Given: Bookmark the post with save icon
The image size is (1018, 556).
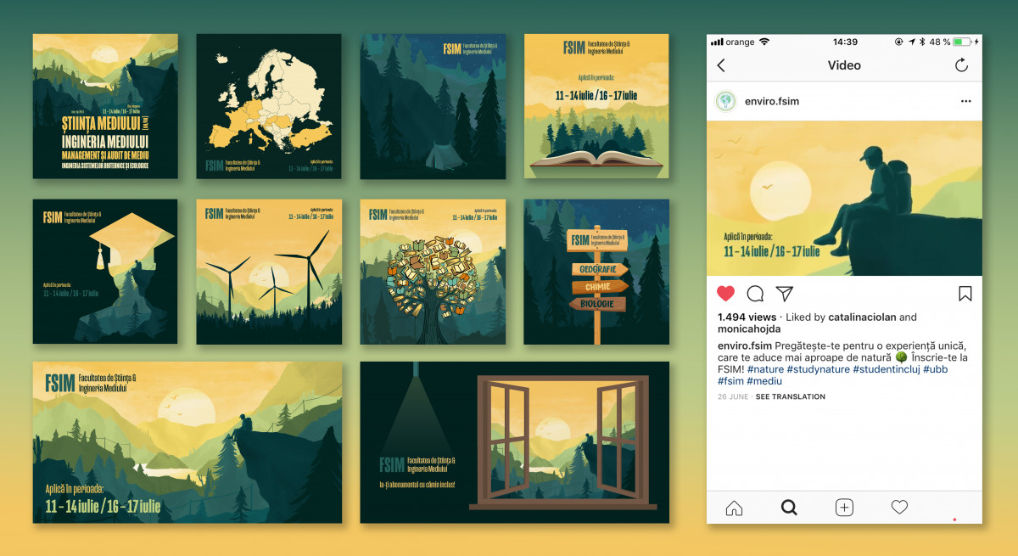Looking at the screenshot, I should (x=965, y=294).
